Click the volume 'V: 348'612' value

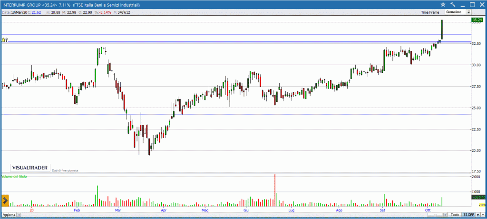coord(122,12)
